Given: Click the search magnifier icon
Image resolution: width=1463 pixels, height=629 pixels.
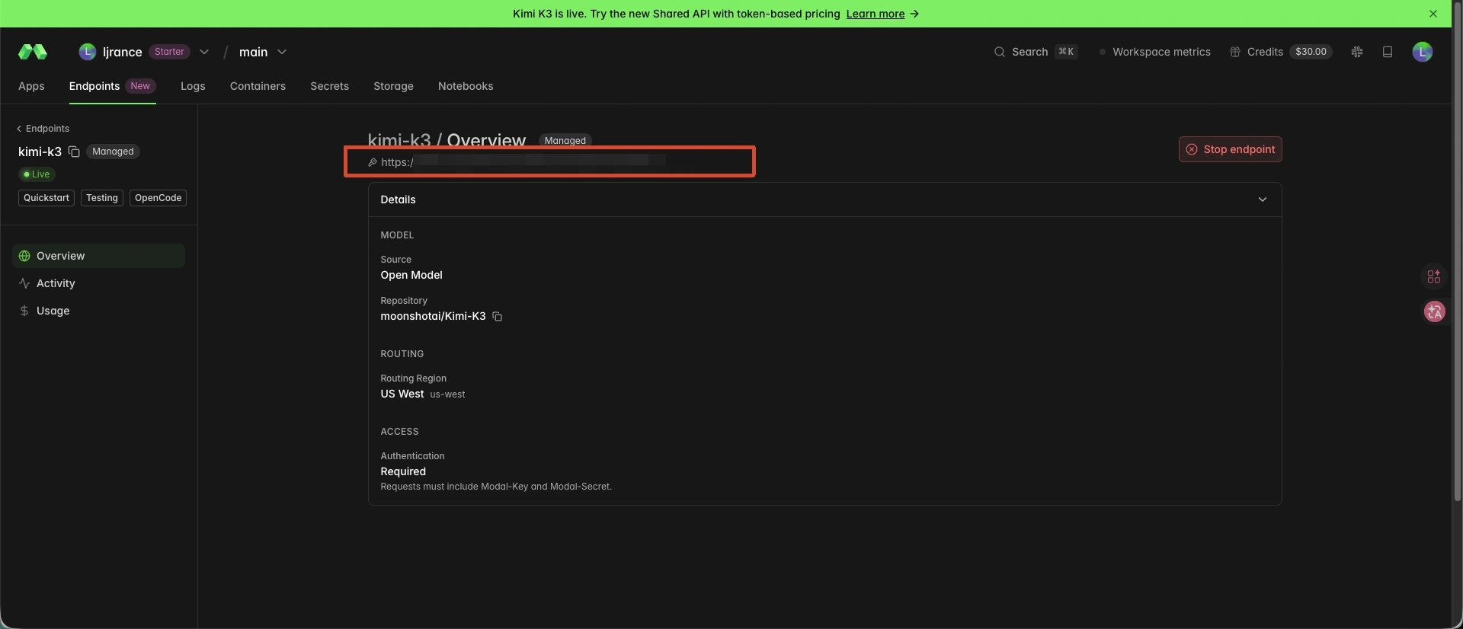Looking at the screenshot, I should (999, 52).
